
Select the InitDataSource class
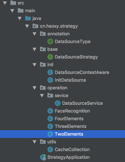click(x=70, y=80)
